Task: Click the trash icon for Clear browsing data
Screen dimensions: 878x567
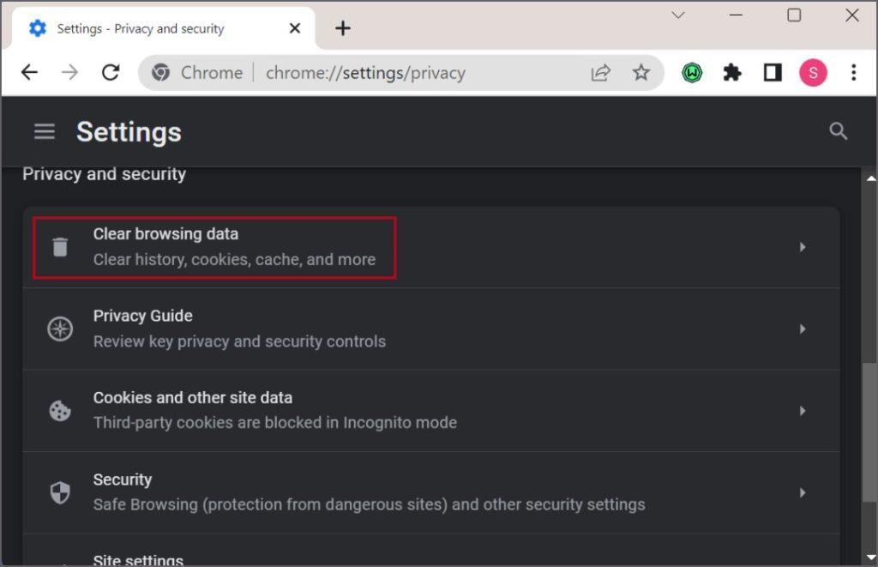Action: click(60, 247)
